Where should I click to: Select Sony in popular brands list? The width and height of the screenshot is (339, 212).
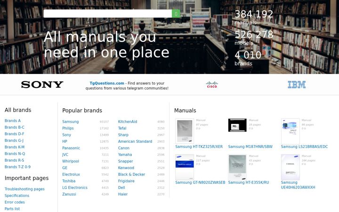pyautogui.click(x=66, y=135)
